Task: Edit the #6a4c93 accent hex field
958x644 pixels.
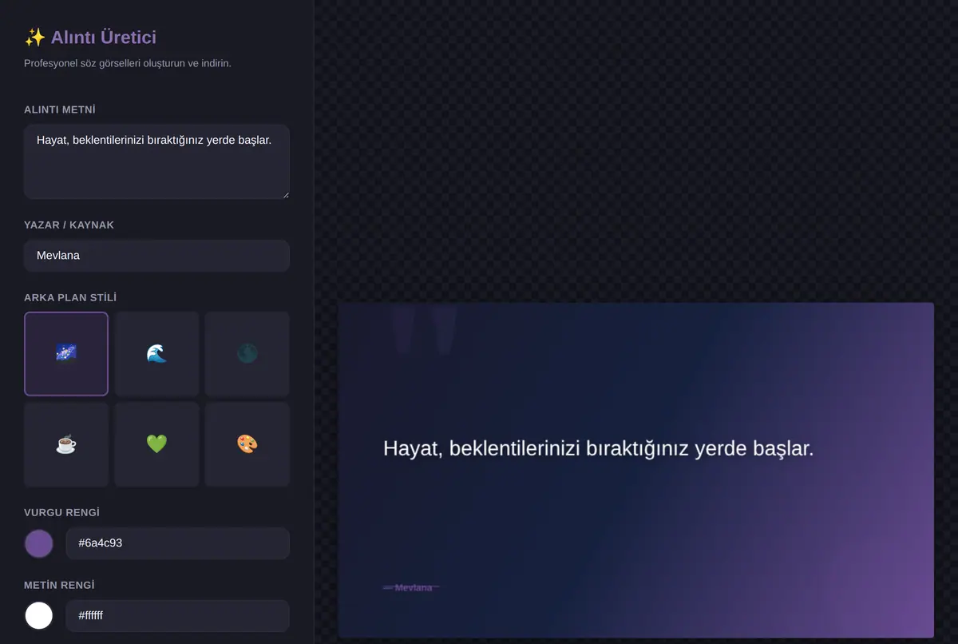Action: 177,543
